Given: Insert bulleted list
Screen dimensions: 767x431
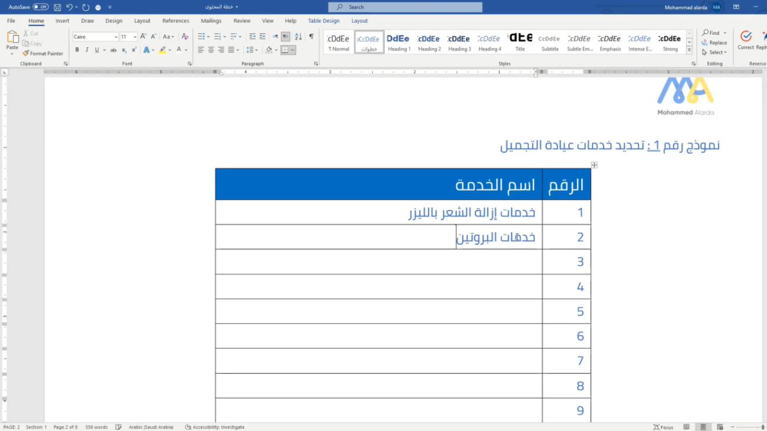Looking at the screenshot, I should point(201,37).
